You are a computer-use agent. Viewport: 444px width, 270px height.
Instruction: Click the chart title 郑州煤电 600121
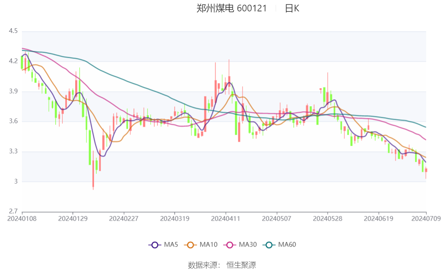[x=232, y=8]
